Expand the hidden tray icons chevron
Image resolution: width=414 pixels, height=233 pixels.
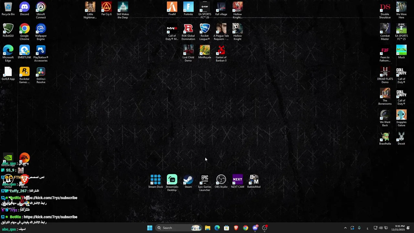click(x=345, y=228)
